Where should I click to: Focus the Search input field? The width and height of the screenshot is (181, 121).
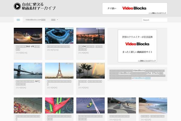(x=155, y=20)
